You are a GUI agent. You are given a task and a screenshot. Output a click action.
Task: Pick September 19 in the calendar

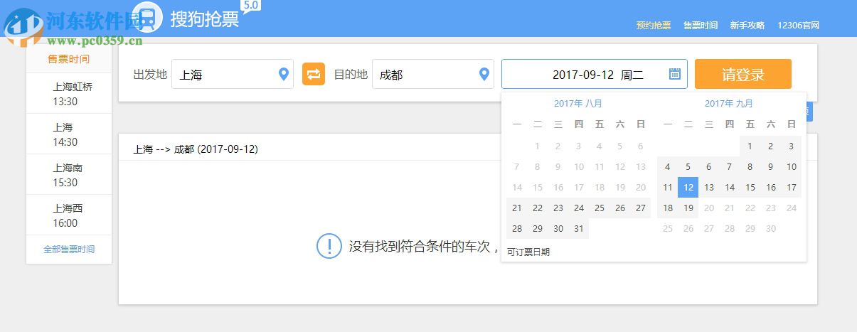click(x=688, y=208)
